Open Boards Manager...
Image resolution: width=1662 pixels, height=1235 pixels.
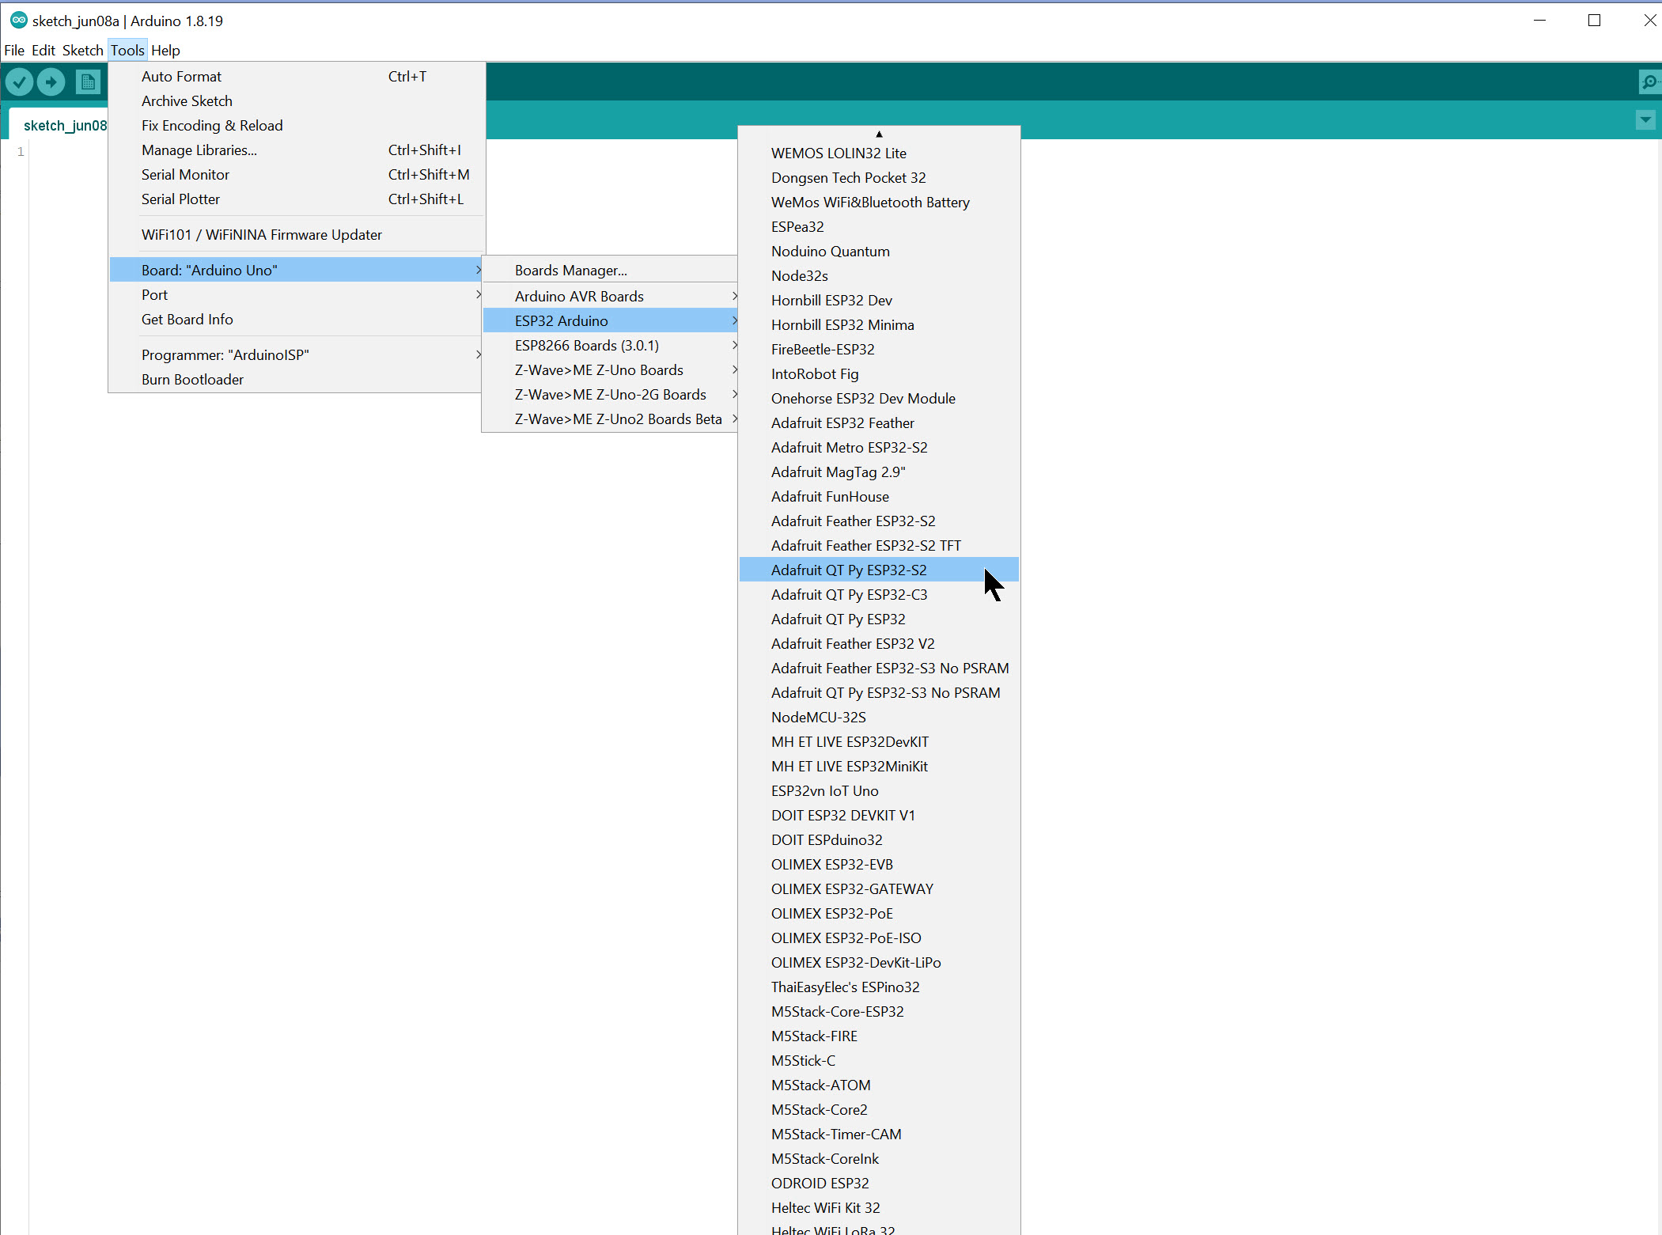(x=610, y=271)
